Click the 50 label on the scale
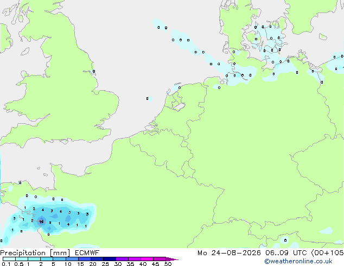Screen dimensions: 344x266 coord(168,264)
